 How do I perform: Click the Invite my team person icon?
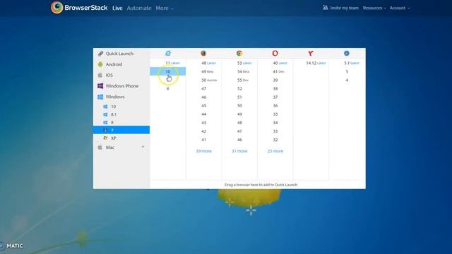[x=325, y=8]
